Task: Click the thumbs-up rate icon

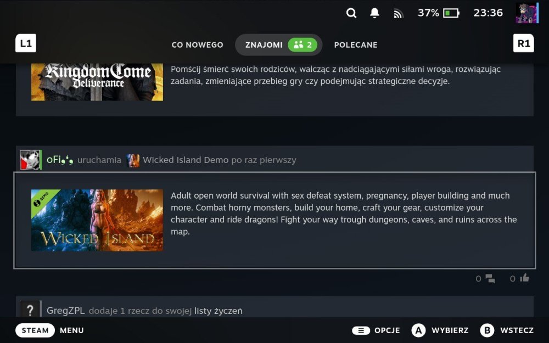Action: [x=524, y=278]
